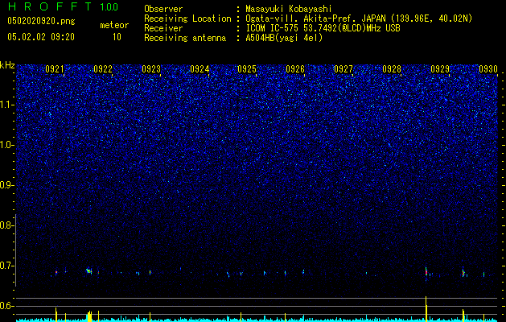Click the 0922 time axis marker

(103, 68)
